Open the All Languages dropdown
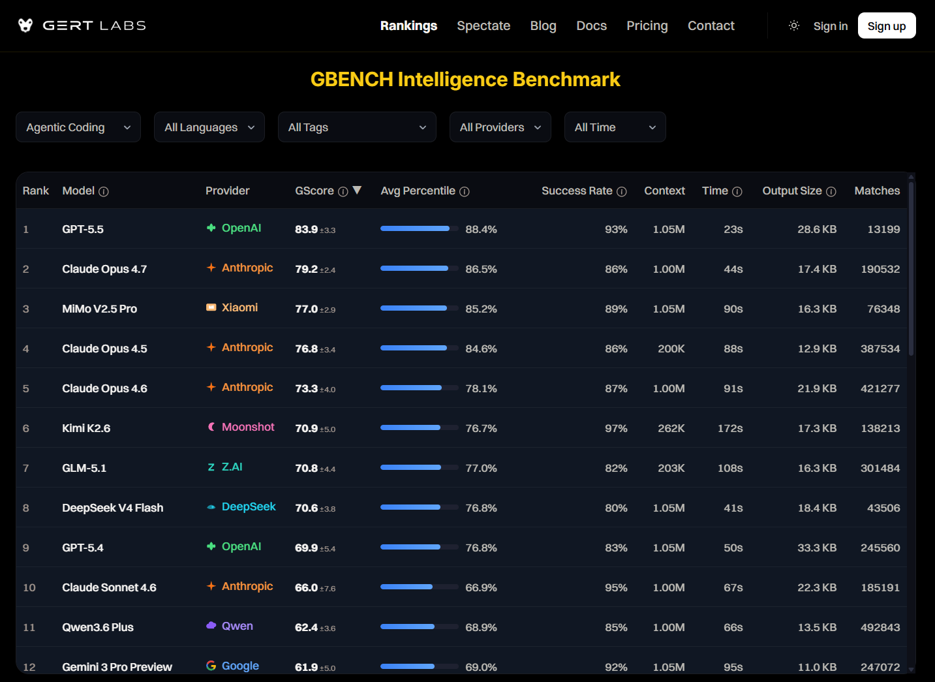 209,127
